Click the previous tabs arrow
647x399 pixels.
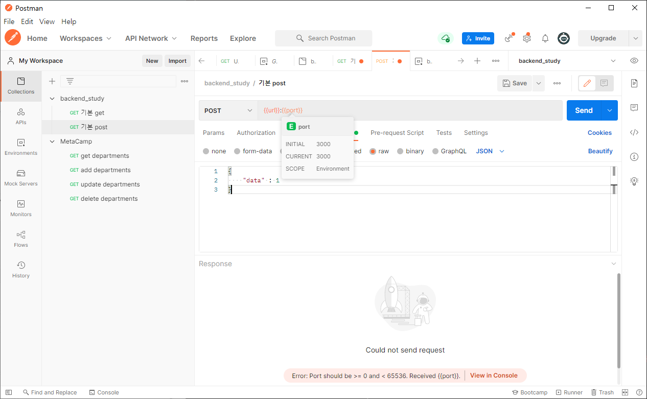pyautogui.click(x=201, y=61)
